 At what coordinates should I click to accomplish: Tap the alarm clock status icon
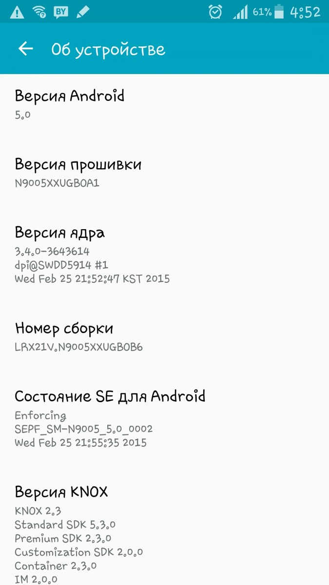click(x=215, y=12)
